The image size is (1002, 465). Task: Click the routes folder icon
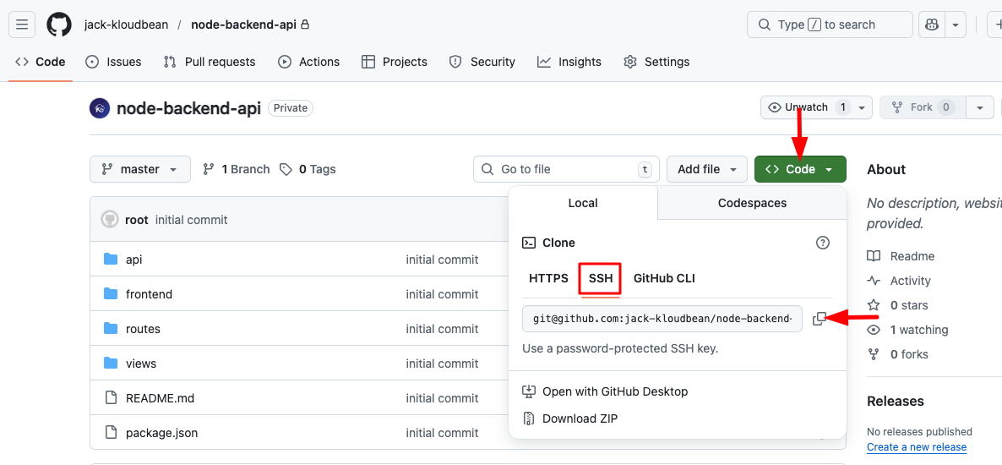tap(111, 328)
